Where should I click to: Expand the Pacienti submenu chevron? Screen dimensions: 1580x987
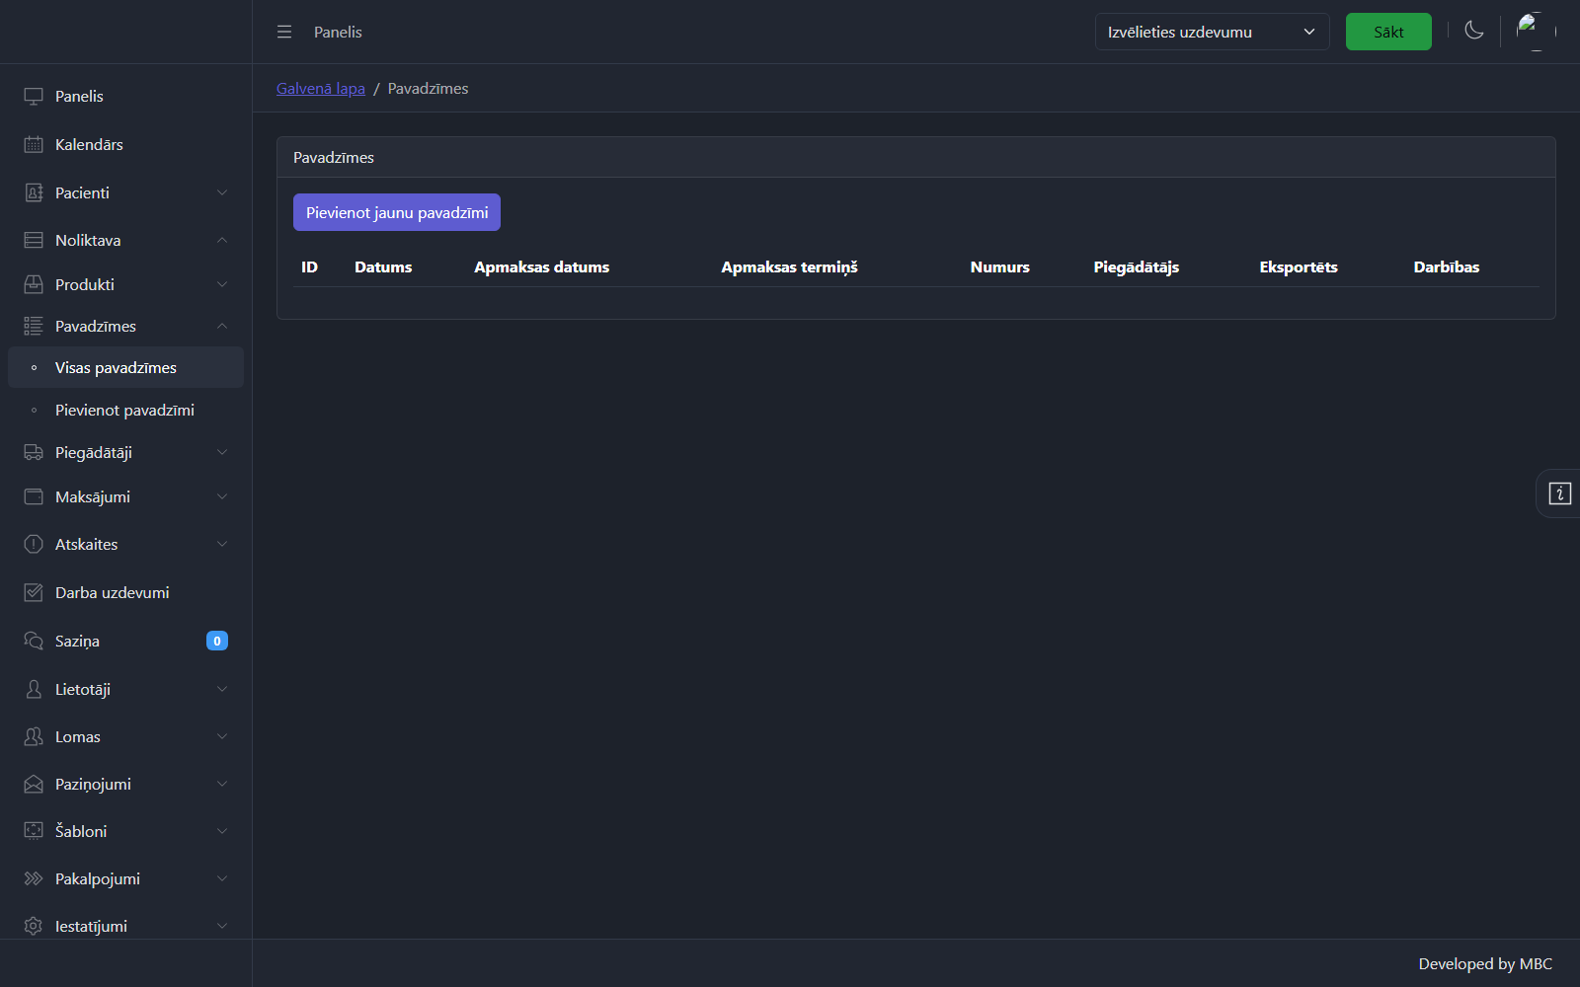[x=222, y=192]
